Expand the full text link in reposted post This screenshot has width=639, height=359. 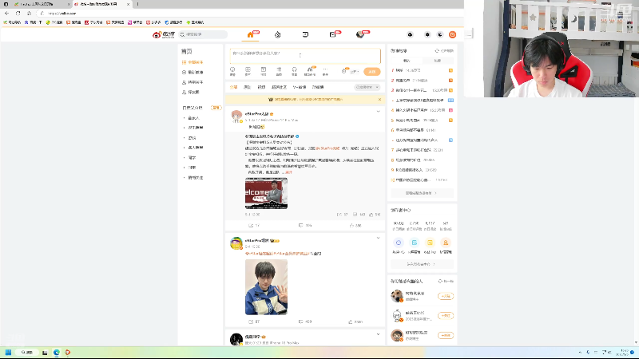(x=288, y=172)
